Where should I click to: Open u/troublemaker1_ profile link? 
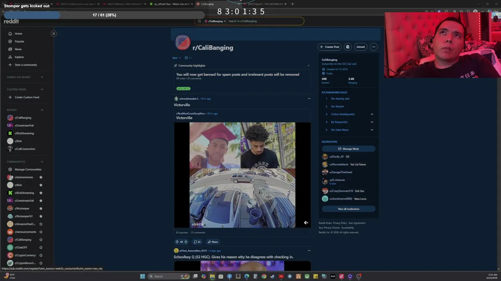(x=189, y=99)
